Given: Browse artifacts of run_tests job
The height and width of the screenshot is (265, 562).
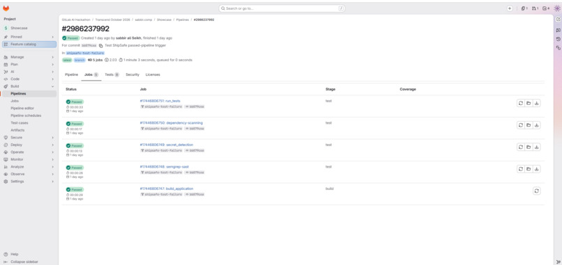Looking at the screenshot, I should tap(529, 104).
